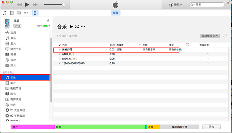
Task: Click the 应用 segment in storage bar
Action: point(100,127)
